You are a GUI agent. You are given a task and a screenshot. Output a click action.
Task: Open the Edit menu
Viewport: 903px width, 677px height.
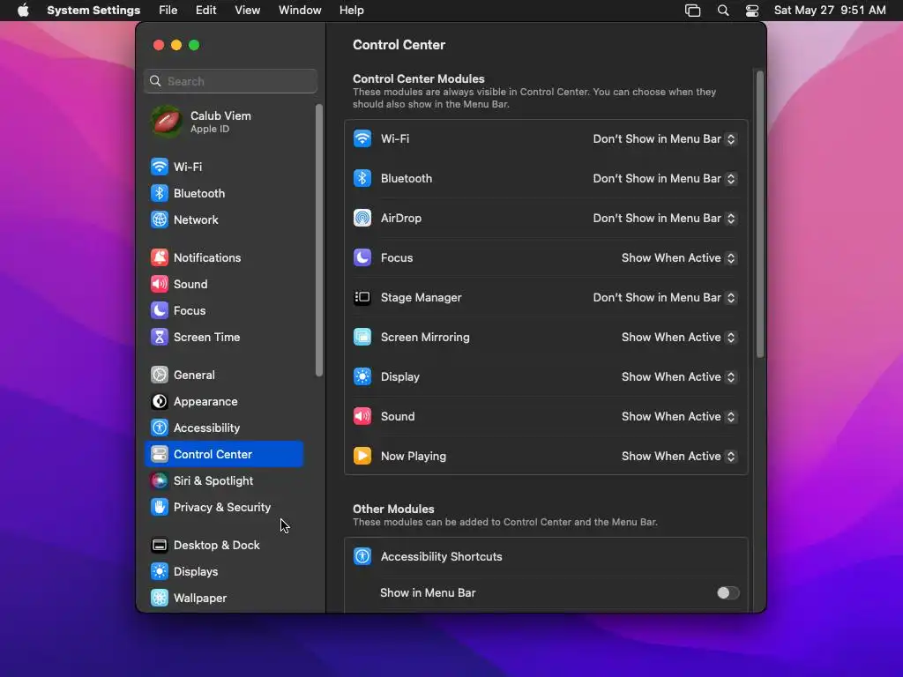tap(205, 11)
